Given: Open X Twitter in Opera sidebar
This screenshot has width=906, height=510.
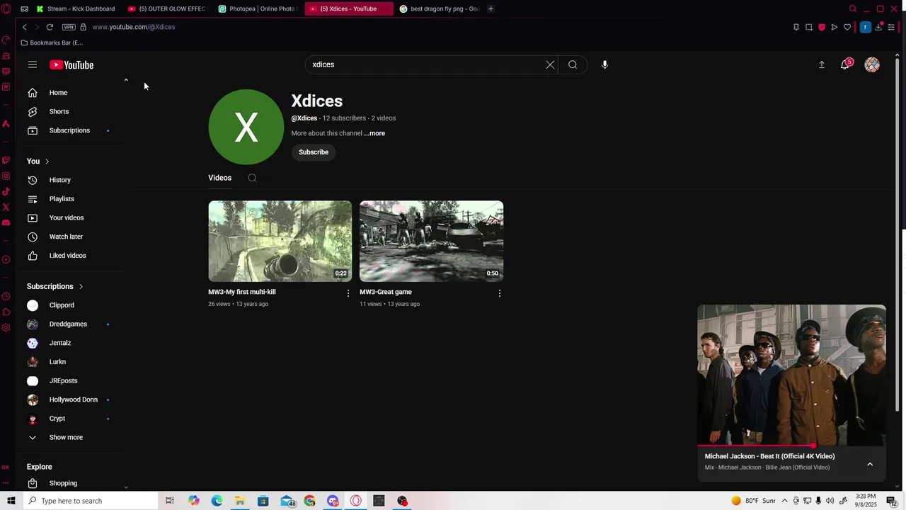Looking at the screenshot, I should [x=6, y=207].
